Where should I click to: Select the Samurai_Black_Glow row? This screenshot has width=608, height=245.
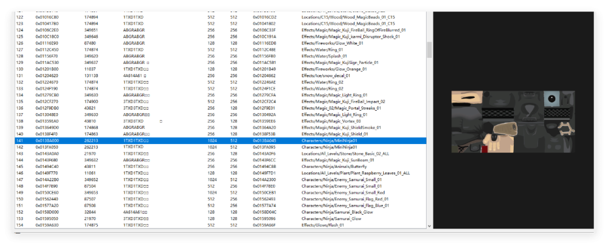220,212
